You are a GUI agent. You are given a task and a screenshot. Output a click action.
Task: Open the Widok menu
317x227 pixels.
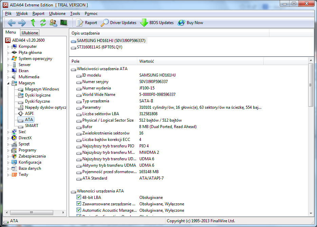[x=22, y=14]
